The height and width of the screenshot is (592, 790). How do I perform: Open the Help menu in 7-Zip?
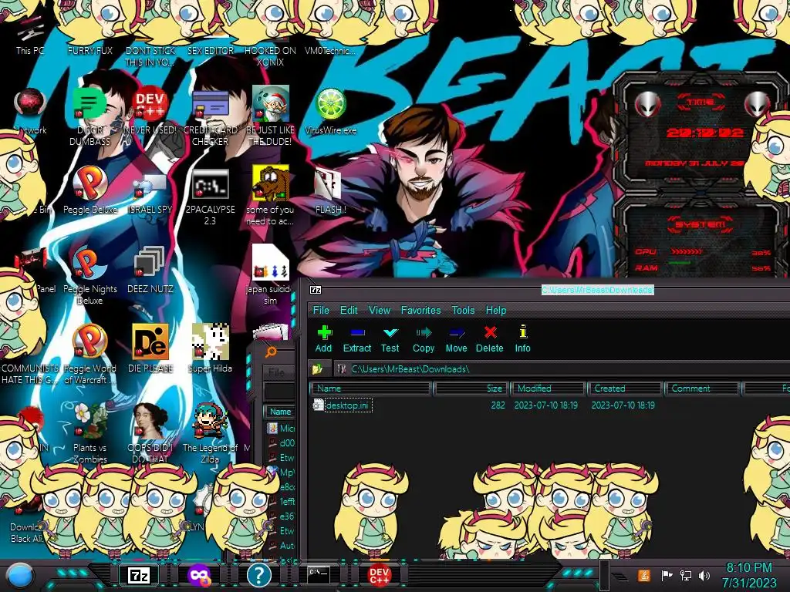click(496, 310)
